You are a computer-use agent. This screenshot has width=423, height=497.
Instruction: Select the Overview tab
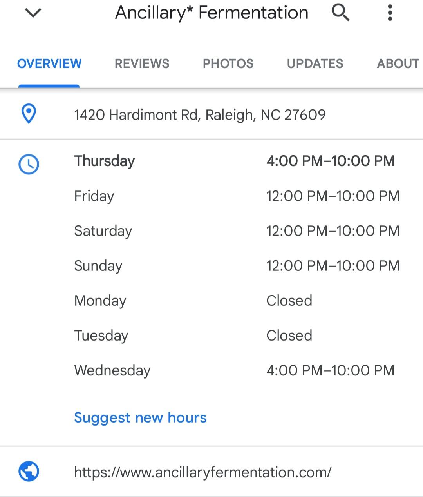pos(49,63)
